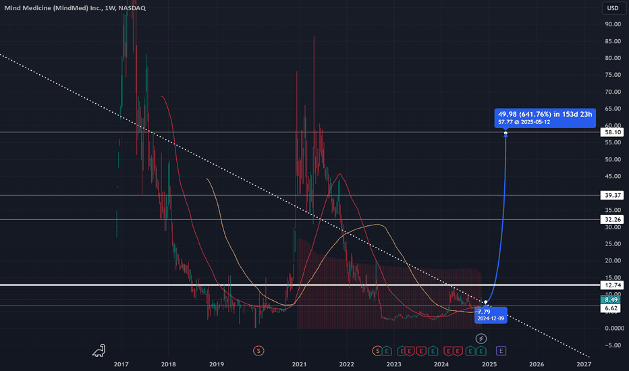The height and width of the screenshot is (371, 629).
Task: Click the lightning bolt latest-news icon
Action: 481,339
